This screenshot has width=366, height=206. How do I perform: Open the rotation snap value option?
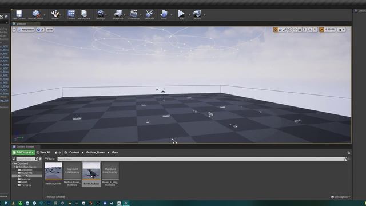tap(315, 30)
